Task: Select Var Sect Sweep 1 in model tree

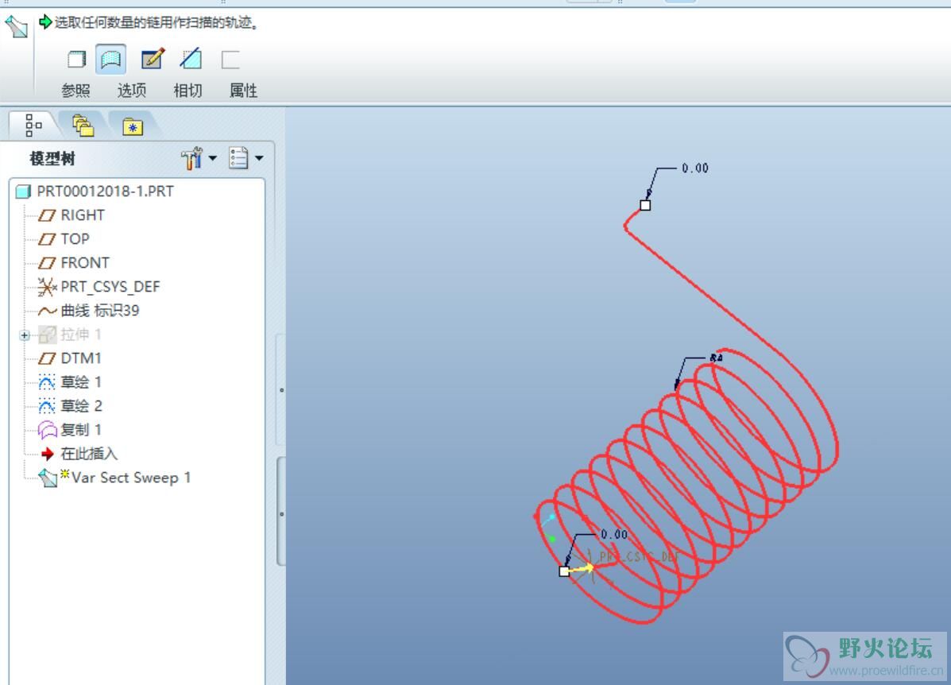Action: pyautogui.click(x=130, y=478)
